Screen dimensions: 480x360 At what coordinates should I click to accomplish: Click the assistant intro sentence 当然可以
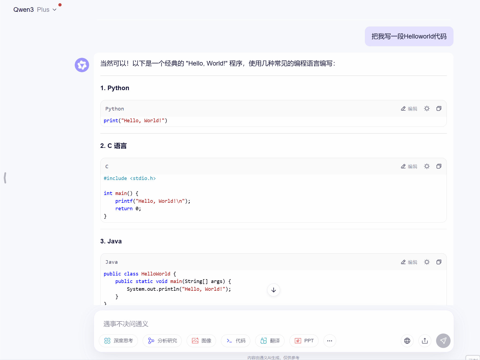(x=218, y=63)
